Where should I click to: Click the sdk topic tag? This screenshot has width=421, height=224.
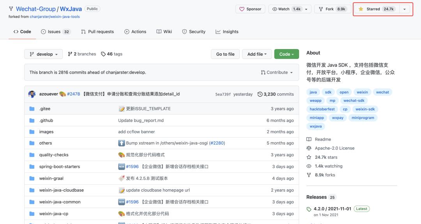click(328, 92)
